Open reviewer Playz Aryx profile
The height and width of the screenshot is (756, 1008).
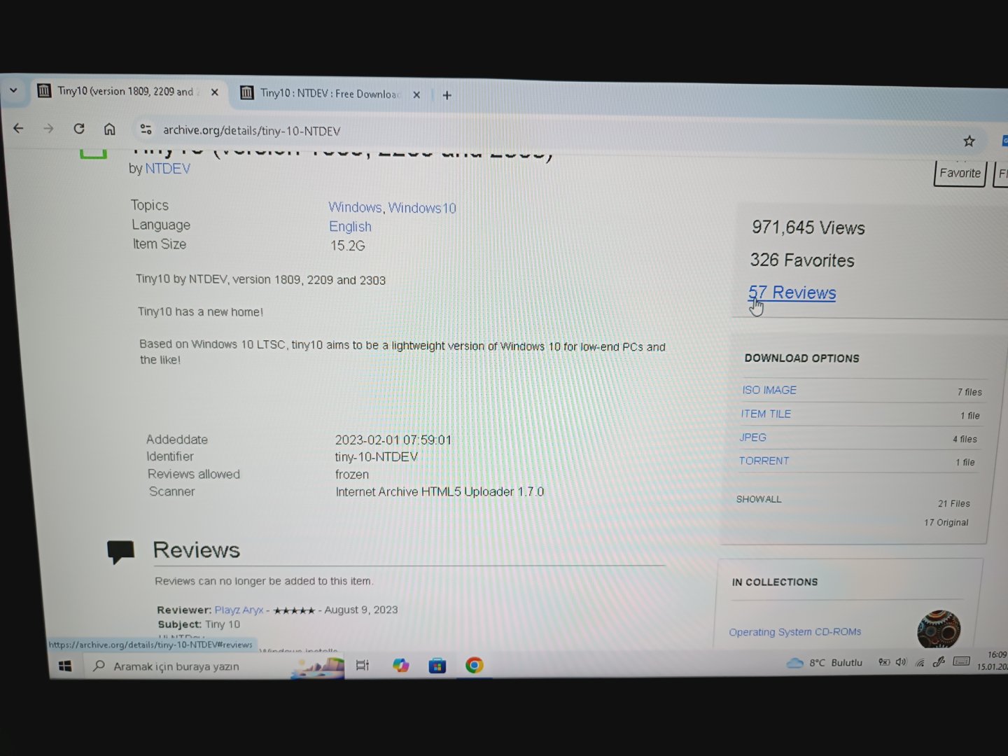tap(239, 610)
